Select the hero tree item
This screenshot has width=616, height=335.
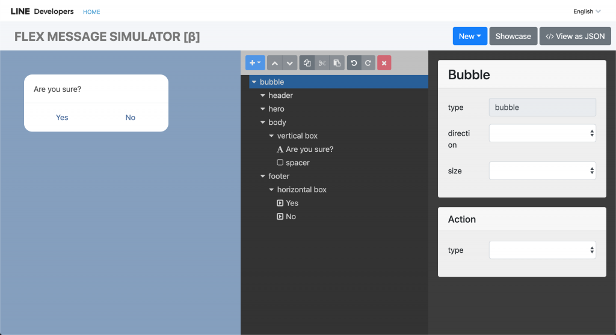click(x=276, y=109)
